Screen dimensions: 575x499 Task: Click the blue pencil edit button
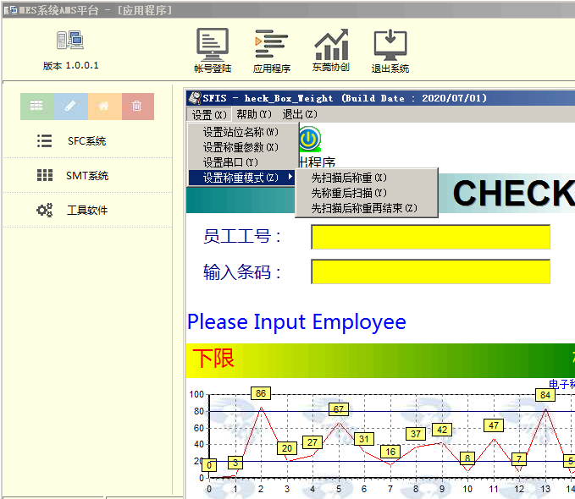(70, 107)
